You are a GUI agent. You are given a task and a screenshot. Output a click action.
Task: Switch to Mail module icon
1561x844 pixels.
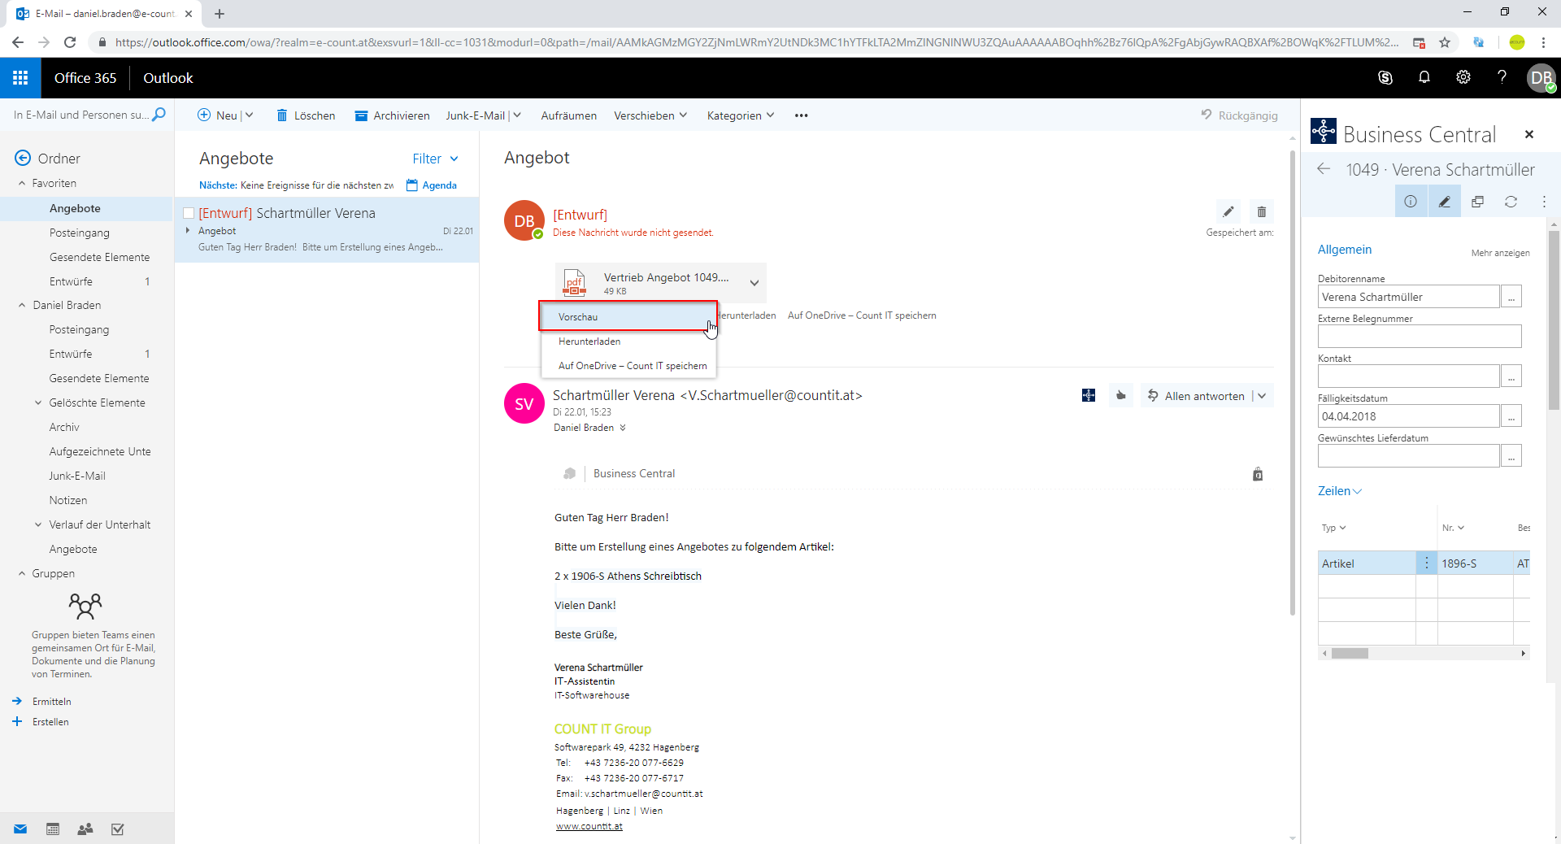click(20, 829)
